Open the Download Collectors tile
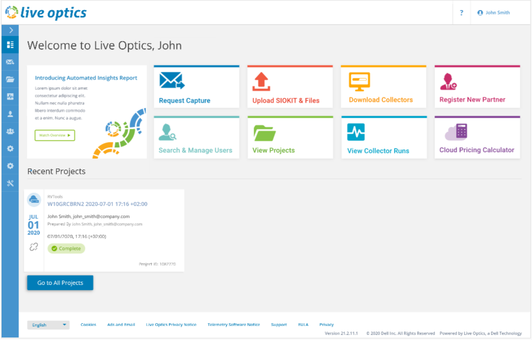Image resolution: width=532 pixels, height=340 pixels. click(383, 87)
